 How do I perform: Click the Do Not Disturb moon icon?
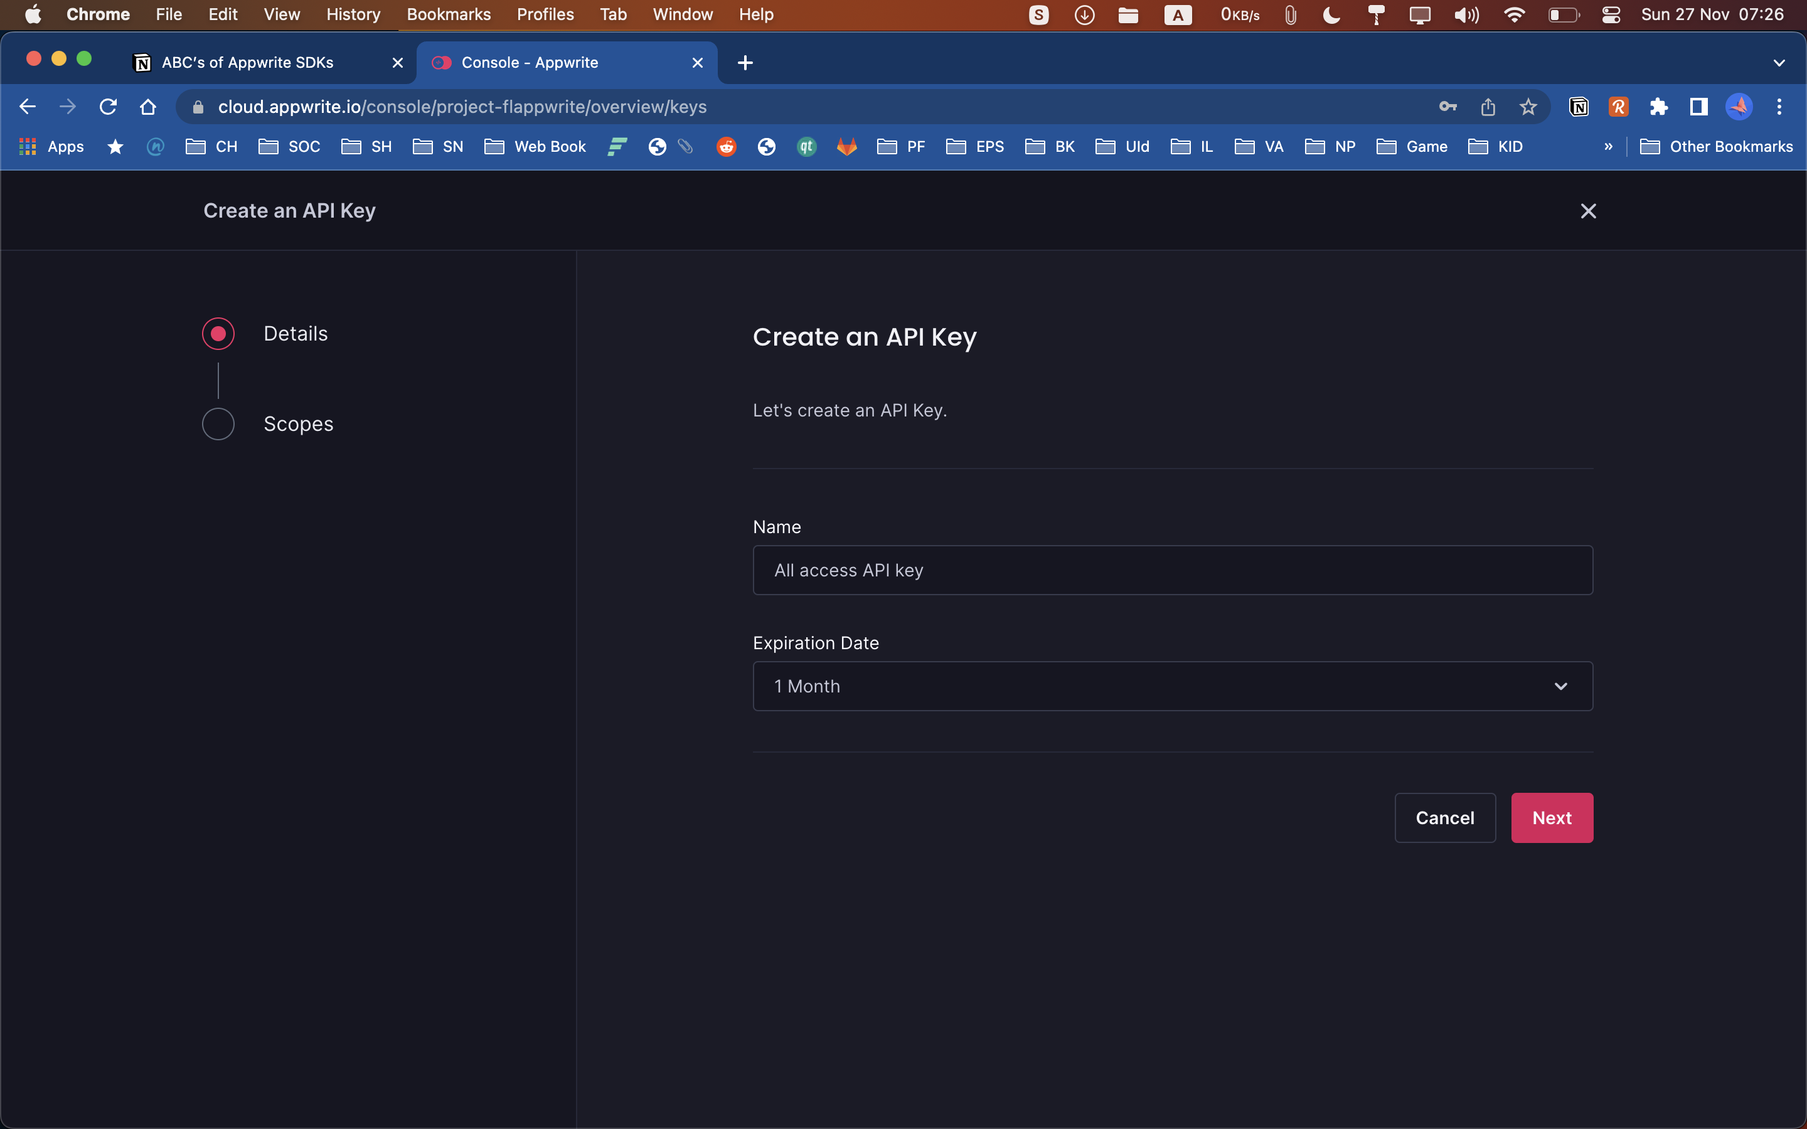(1331, 14)
